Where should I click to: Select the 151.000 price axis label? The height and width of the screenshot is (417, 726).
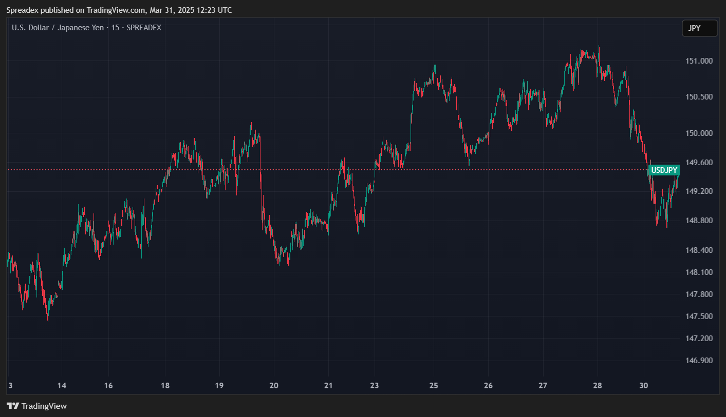coord(699,61)
